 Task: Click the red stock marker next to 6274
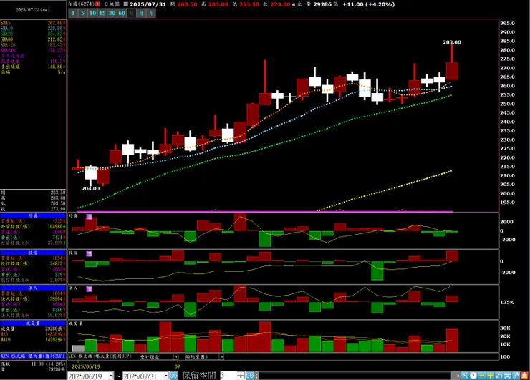(x=97, y=4)
